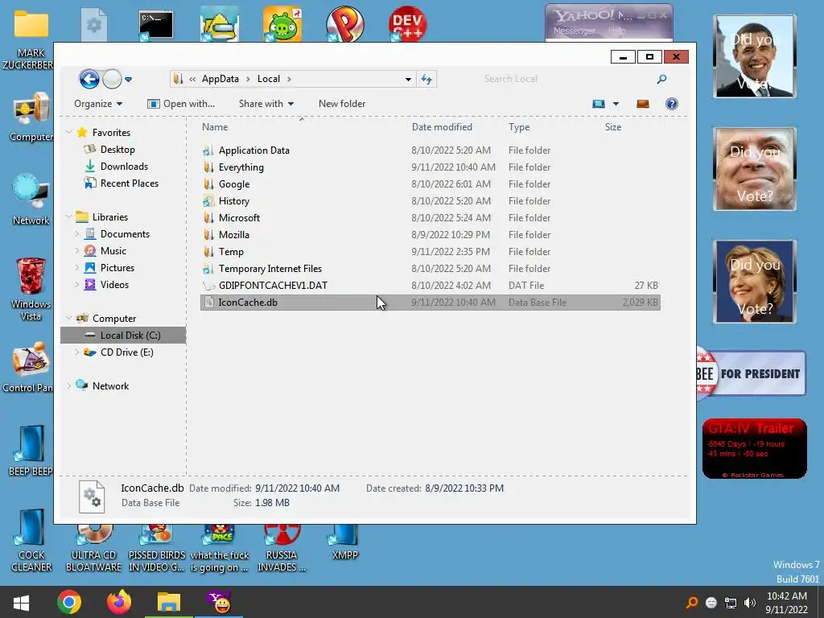Screen dimensions: 824x618
Task: Select Local in the address breadcrumb
Action: pos(269,79)
